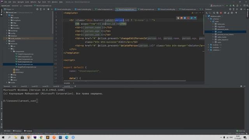The height and width of the screenshot is (140, 249).
Task: Switch to the IndexComponent.vue editor tab
Action: [105, 9]
